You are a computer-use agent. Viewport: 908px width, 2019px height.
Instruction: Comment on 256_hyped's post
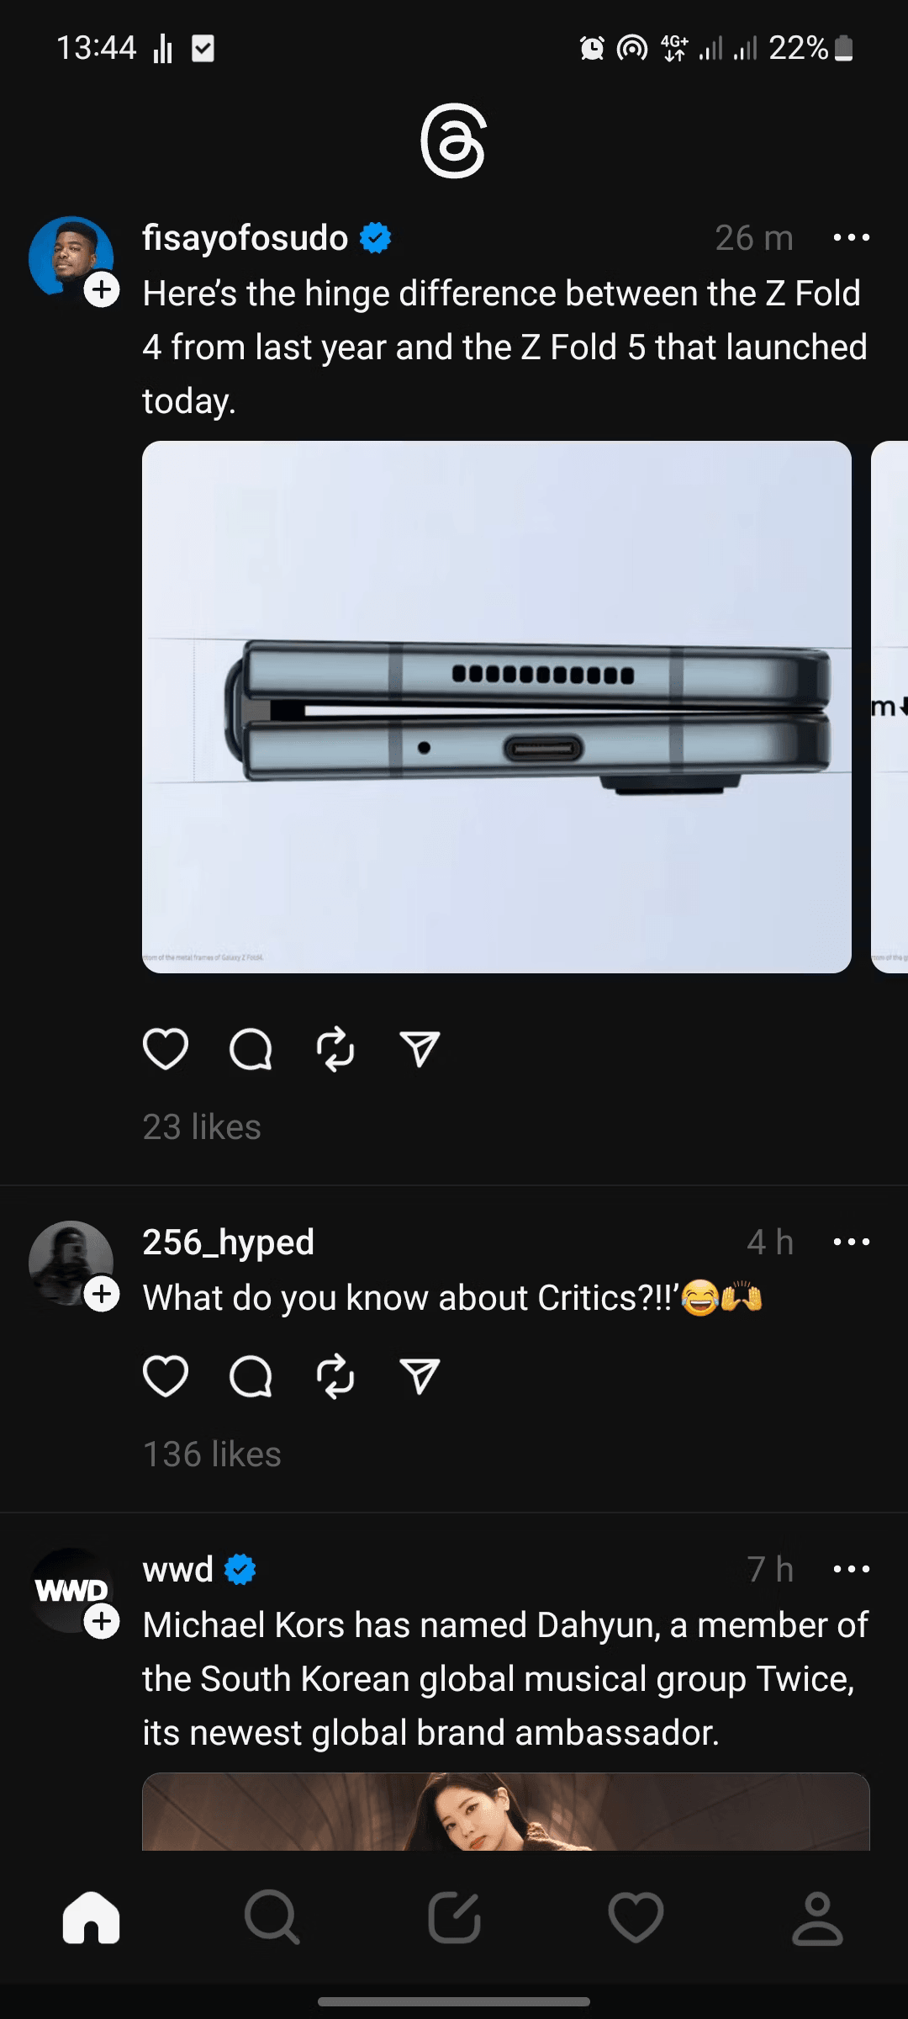(251, 1376)
